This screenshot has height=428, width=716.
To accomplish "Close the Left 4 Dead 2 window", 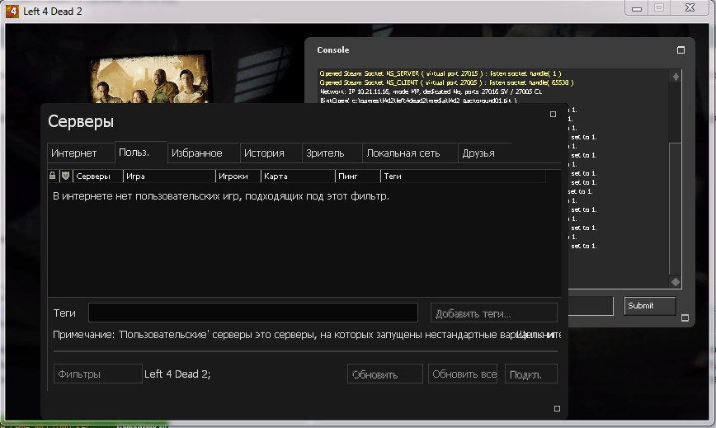I will pyautogui.click(x=690, y=7).
